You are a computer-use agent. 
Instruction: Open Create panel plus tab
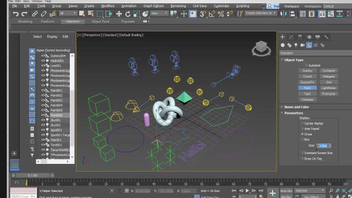[x=282, y=37]
